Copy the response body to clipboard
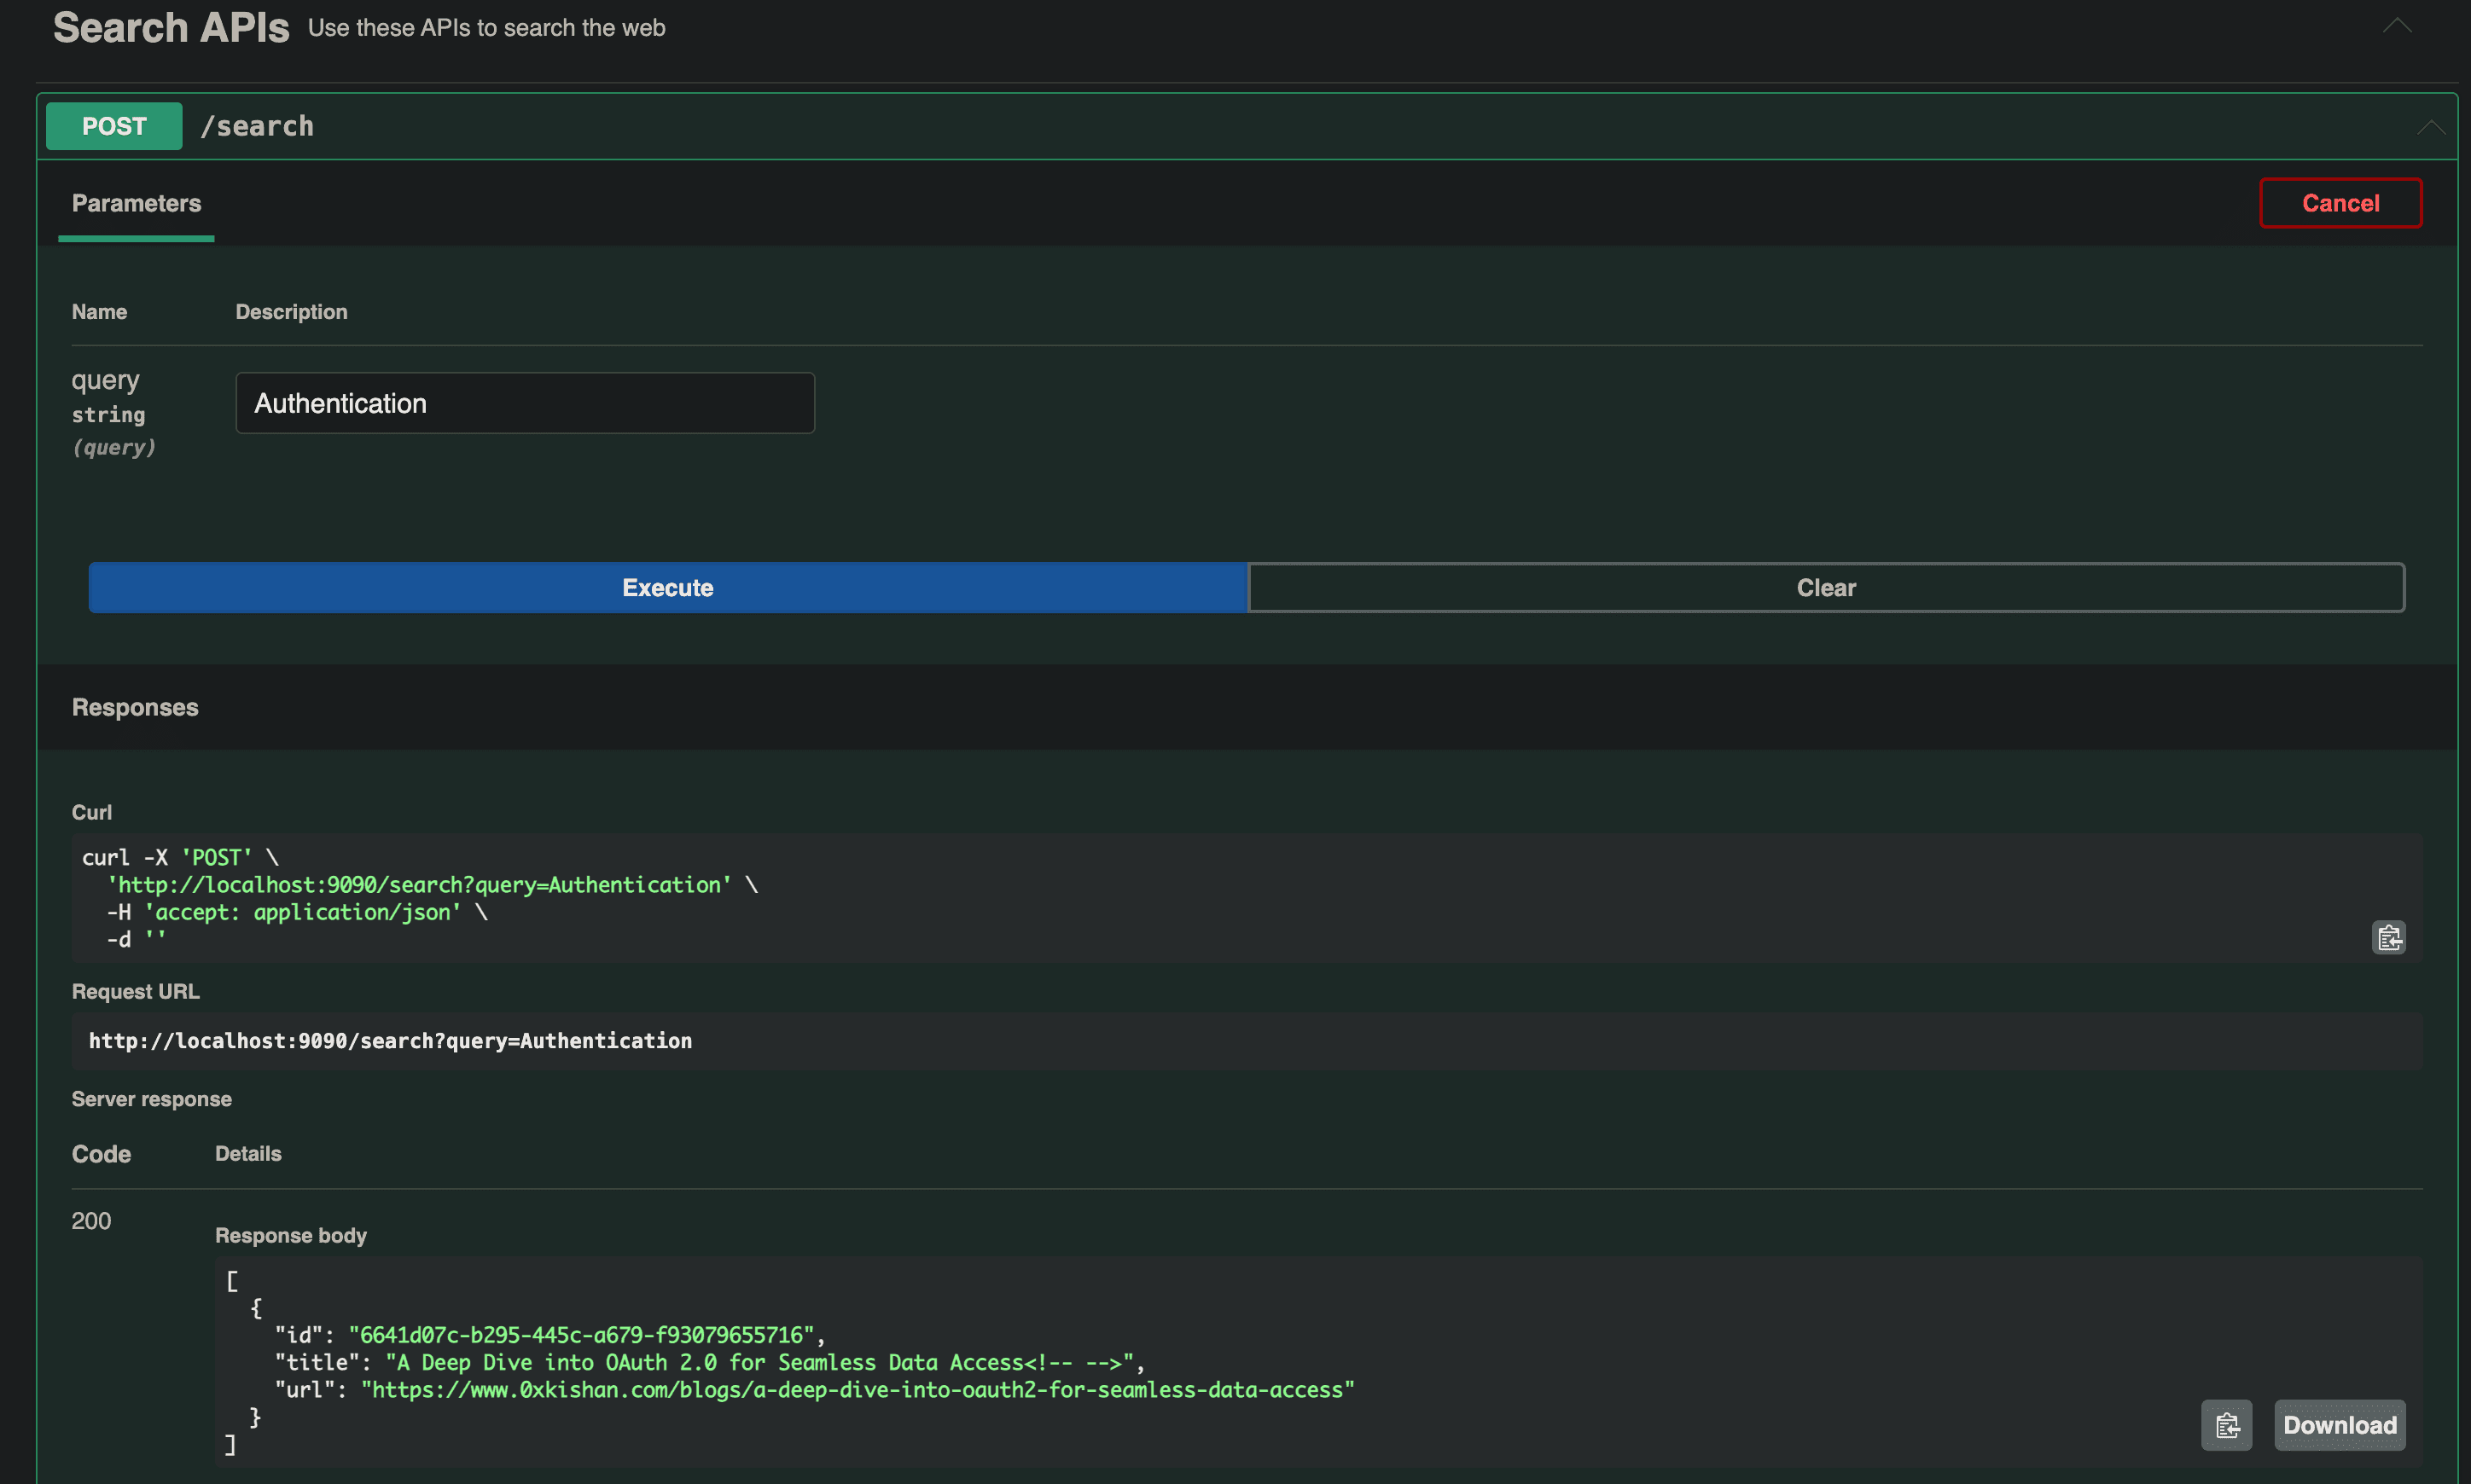 2226,1424
